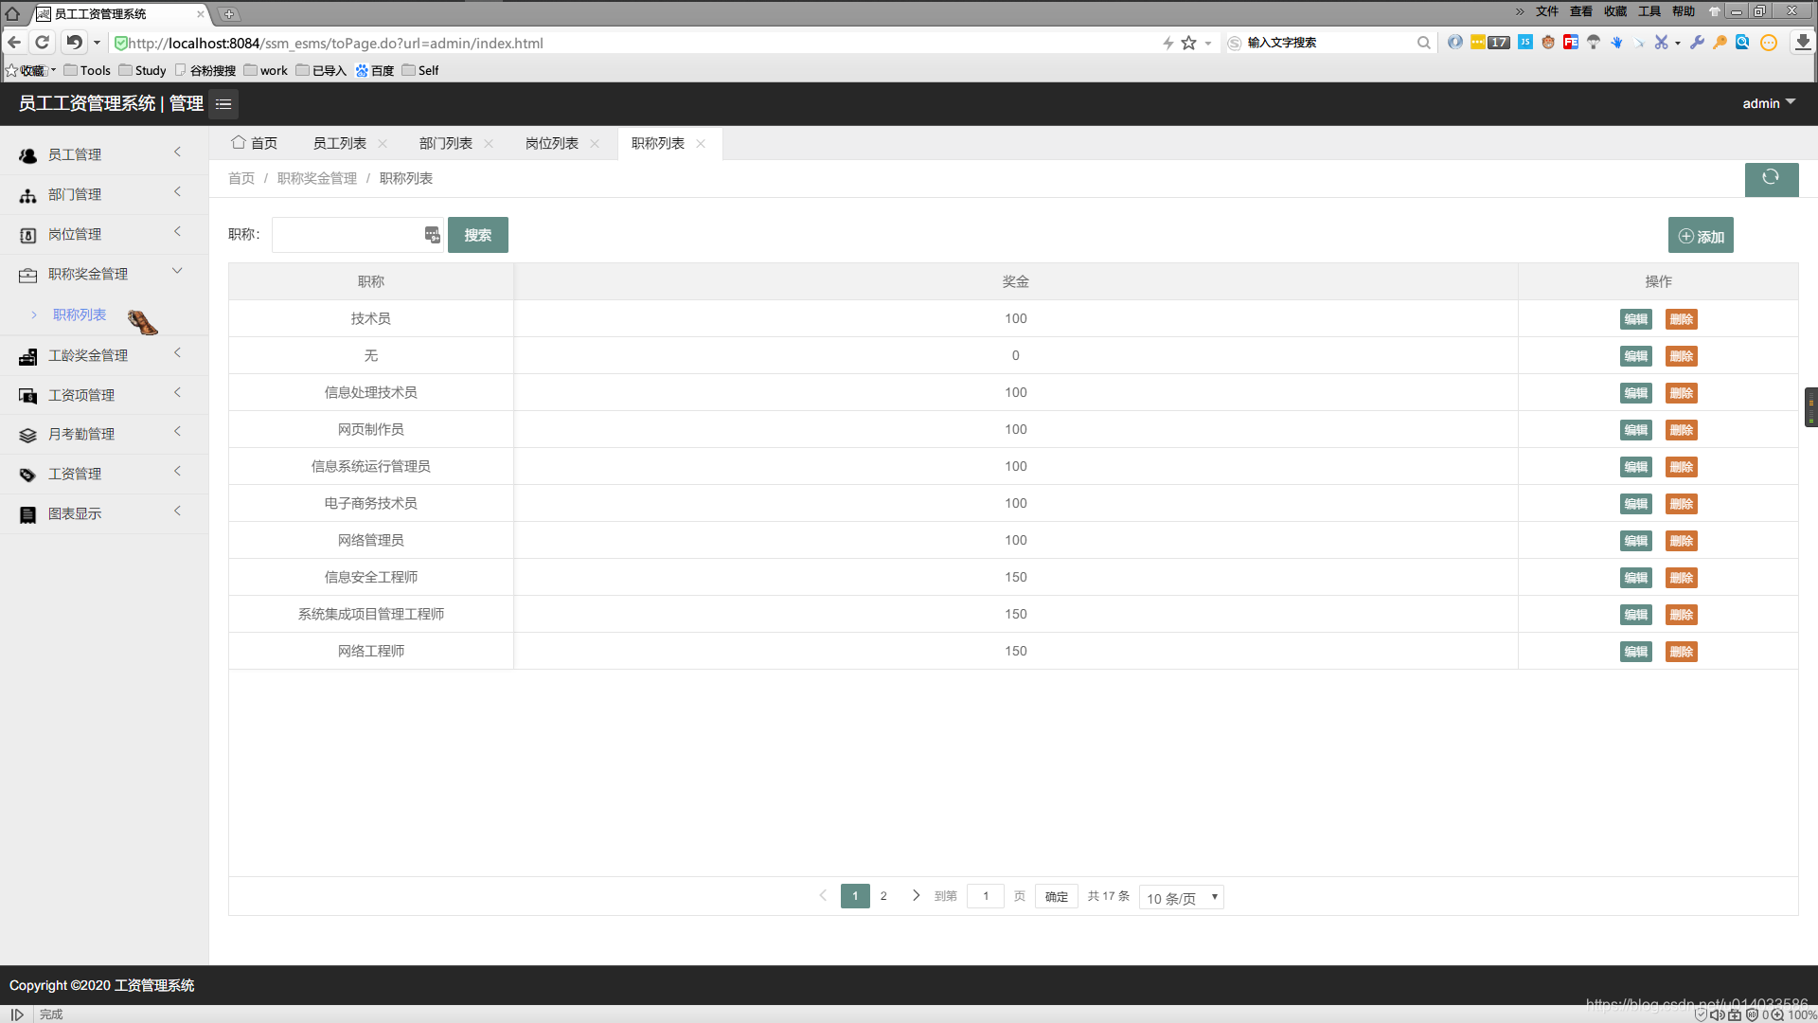Image resolution: width=1818 pixels, height=1023 pixels.
Task: Delete the 网络管理员 row
Action: tap(1681, 541)
